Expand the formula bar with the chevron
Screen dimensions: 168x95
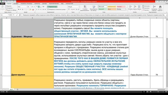pyautogui.click(x=167, y=15)
